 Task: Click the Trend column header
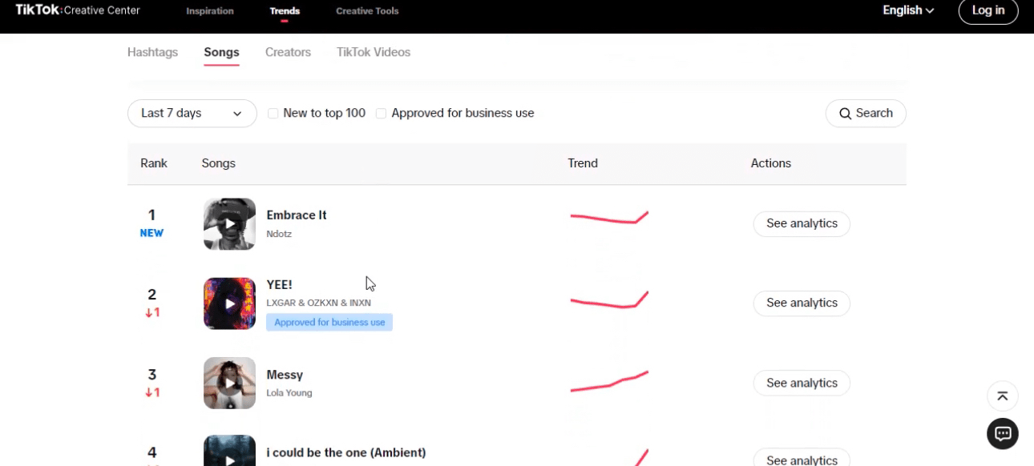[583, 163]
